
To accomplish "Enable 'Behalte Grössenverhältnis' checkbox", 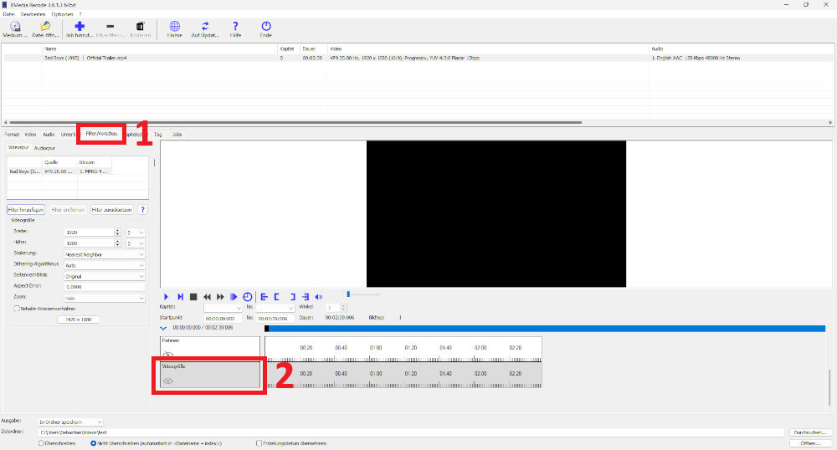I will pyautogui.click(x=17, y=308).
